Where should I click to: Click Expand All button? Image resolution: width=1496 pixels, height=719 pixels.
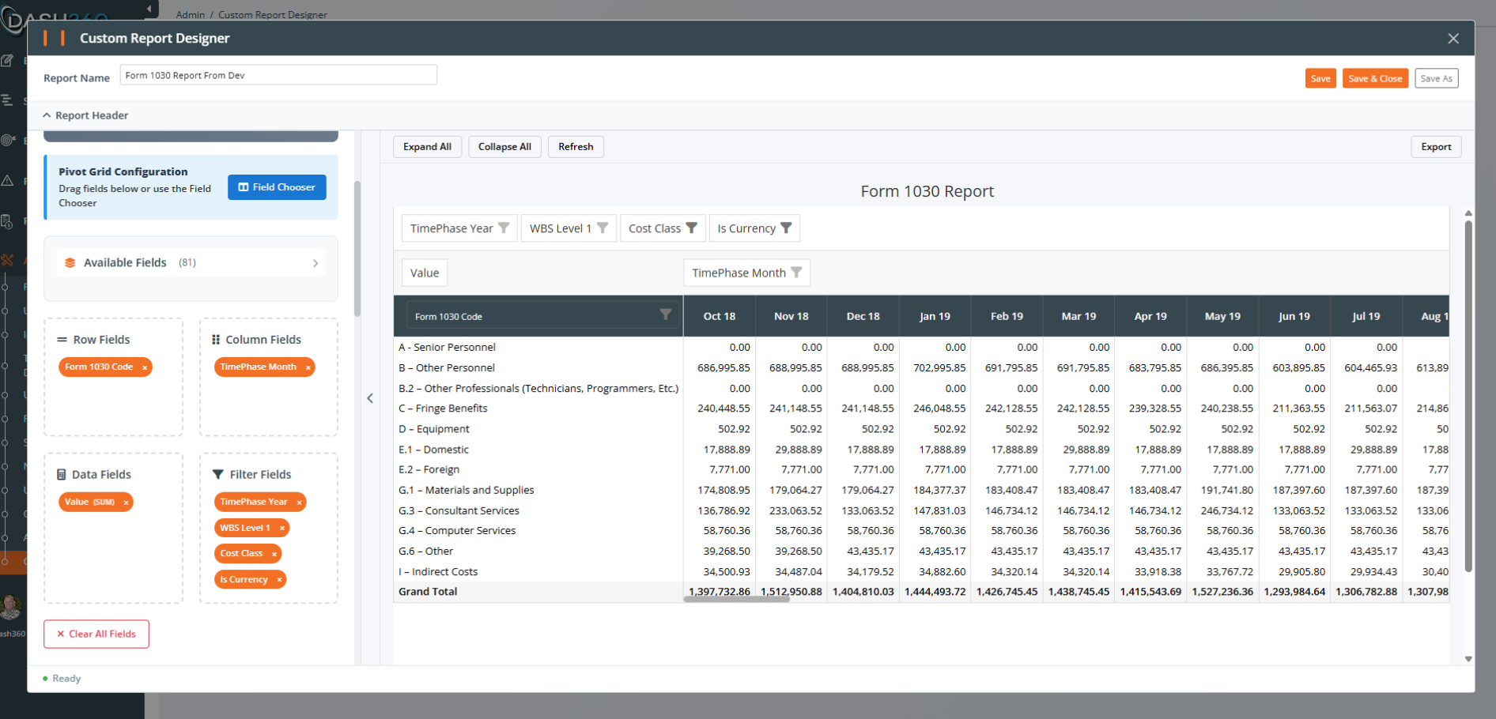[427, 147]
